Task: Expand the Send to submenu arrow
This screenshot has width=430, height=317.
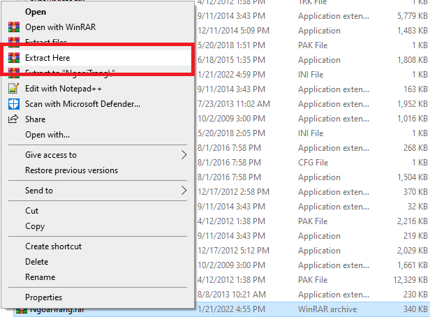Action: pos(184,191)
